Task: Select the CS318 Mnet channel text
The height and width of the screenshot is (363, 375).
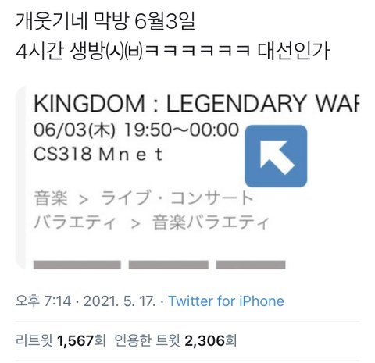Action: click(98, 154)
